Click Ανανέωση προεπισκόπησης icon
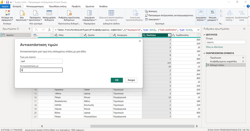The image size is (250, 131). [x=135, y=13]
